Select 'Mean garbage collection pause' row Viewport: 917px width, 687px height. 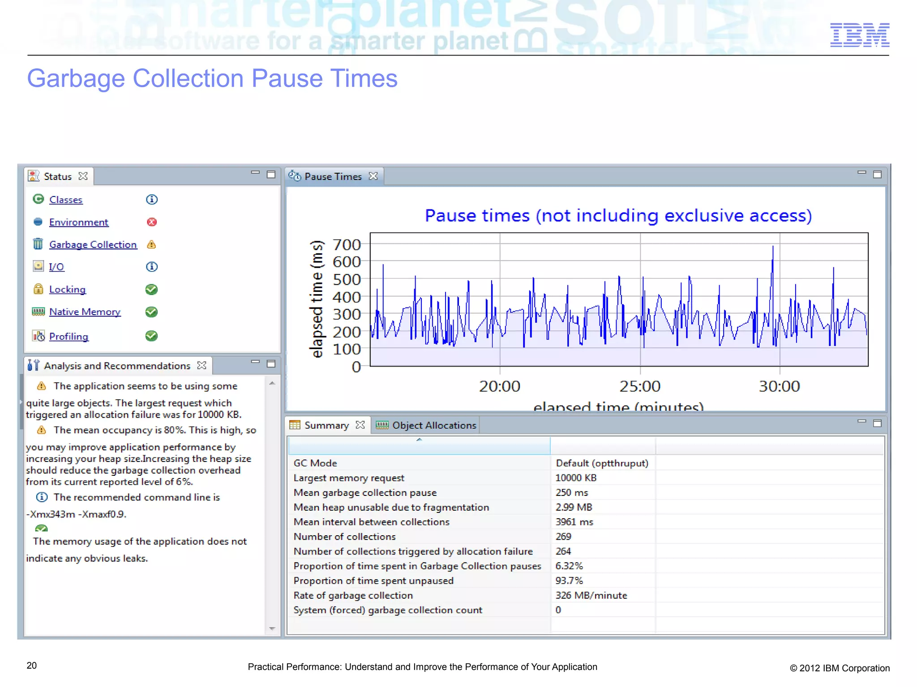point(586,493)
